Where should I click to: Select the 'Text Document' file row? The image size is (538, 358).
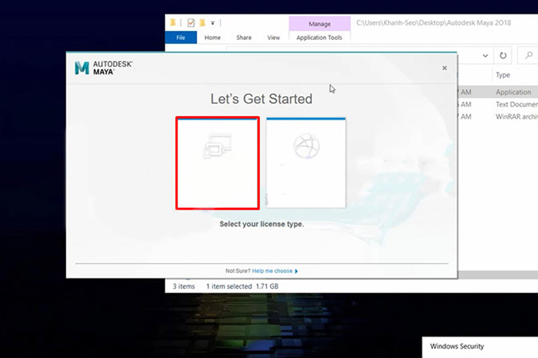coord(497,104)
